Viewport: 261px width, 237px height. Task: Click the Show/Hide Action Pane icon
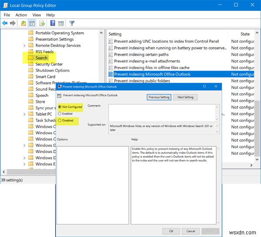61,23
